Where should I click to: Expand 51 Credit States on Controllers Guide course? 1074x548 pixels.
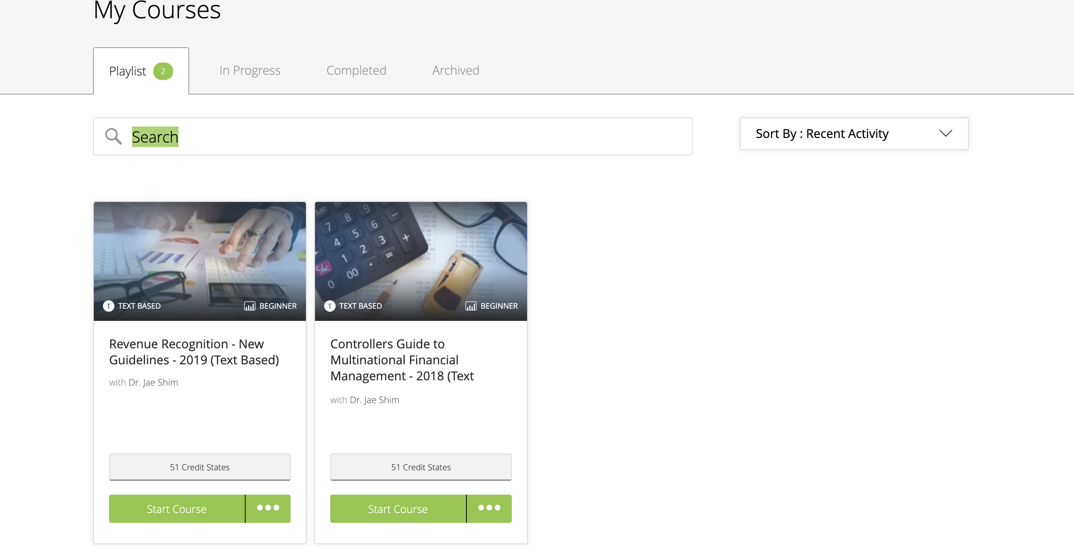click(x=421, y=467)
